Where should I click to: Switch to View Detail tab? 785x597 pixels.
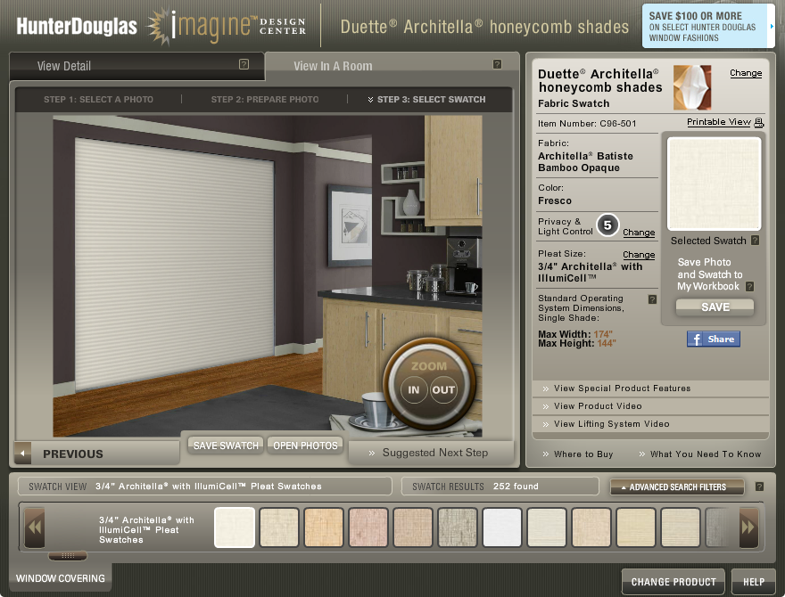(x=136, y=66)
